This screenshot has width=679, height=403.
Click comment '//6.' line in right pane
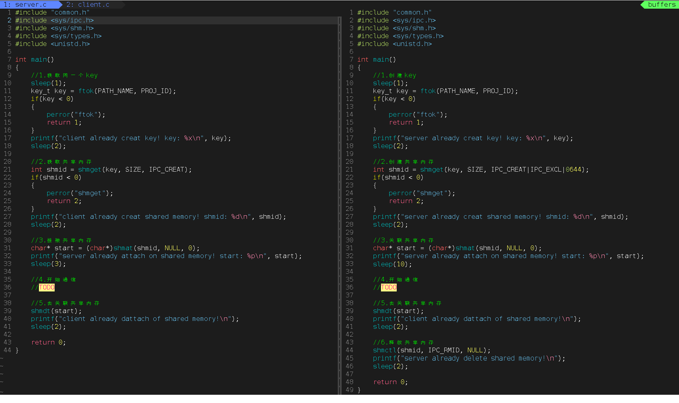(403, 342)
